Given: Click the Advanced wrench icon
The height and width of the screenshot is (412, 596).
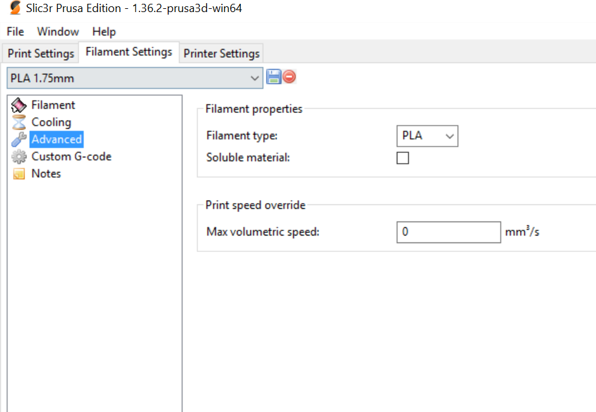Looking at the screenshot, I should 18,140.
